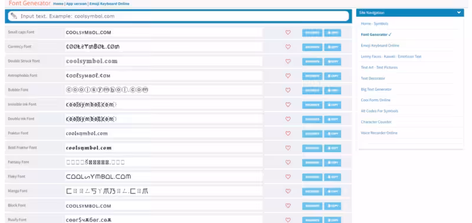Click heart icon beside Block Font
The height and width of the screenshot is (223, 472).
[288, 205]
